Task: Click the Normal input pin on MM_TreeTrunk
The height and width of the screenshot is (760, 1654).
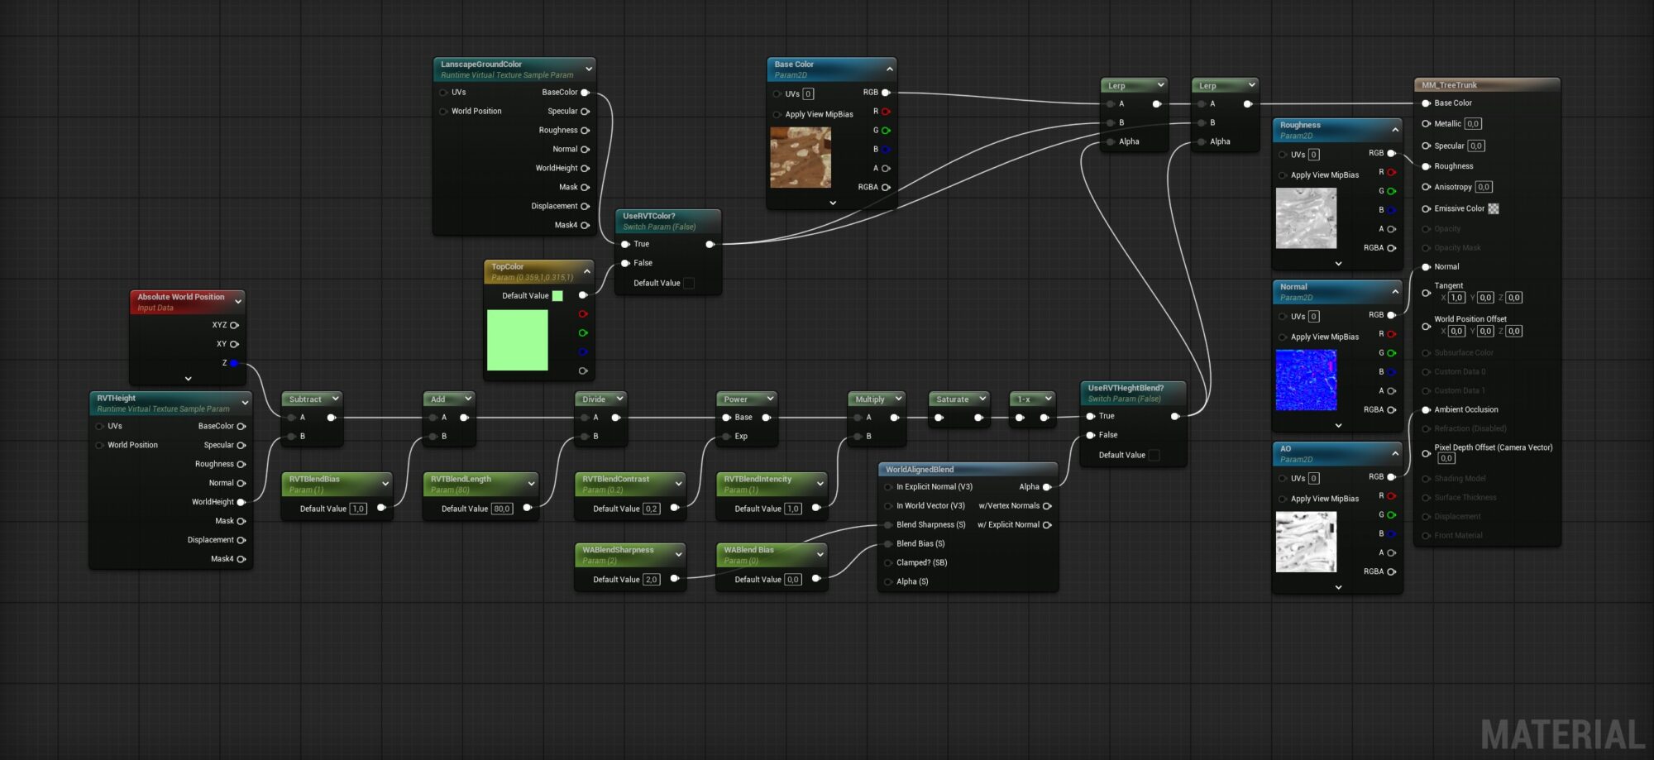Action: click(x=1426, y=266)
